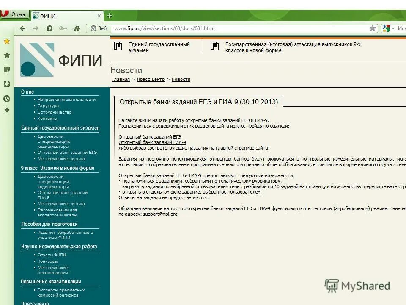
Task: Open Методические рекомендации in sidebar
Action: coord(53,270)
